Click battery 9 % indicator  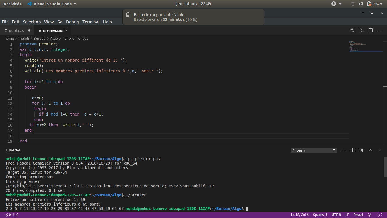point(375,4)
